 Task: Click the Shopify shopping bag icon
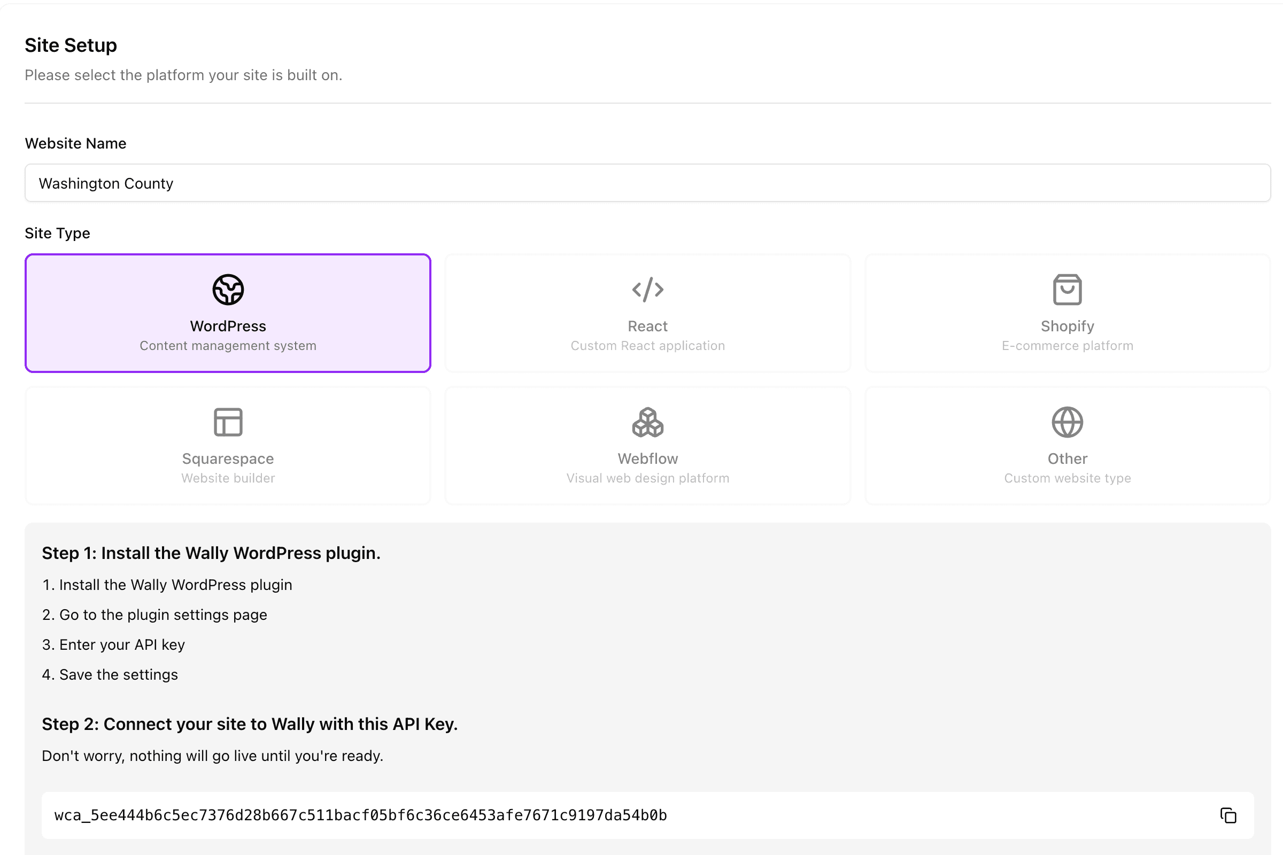click(1067, 290)
